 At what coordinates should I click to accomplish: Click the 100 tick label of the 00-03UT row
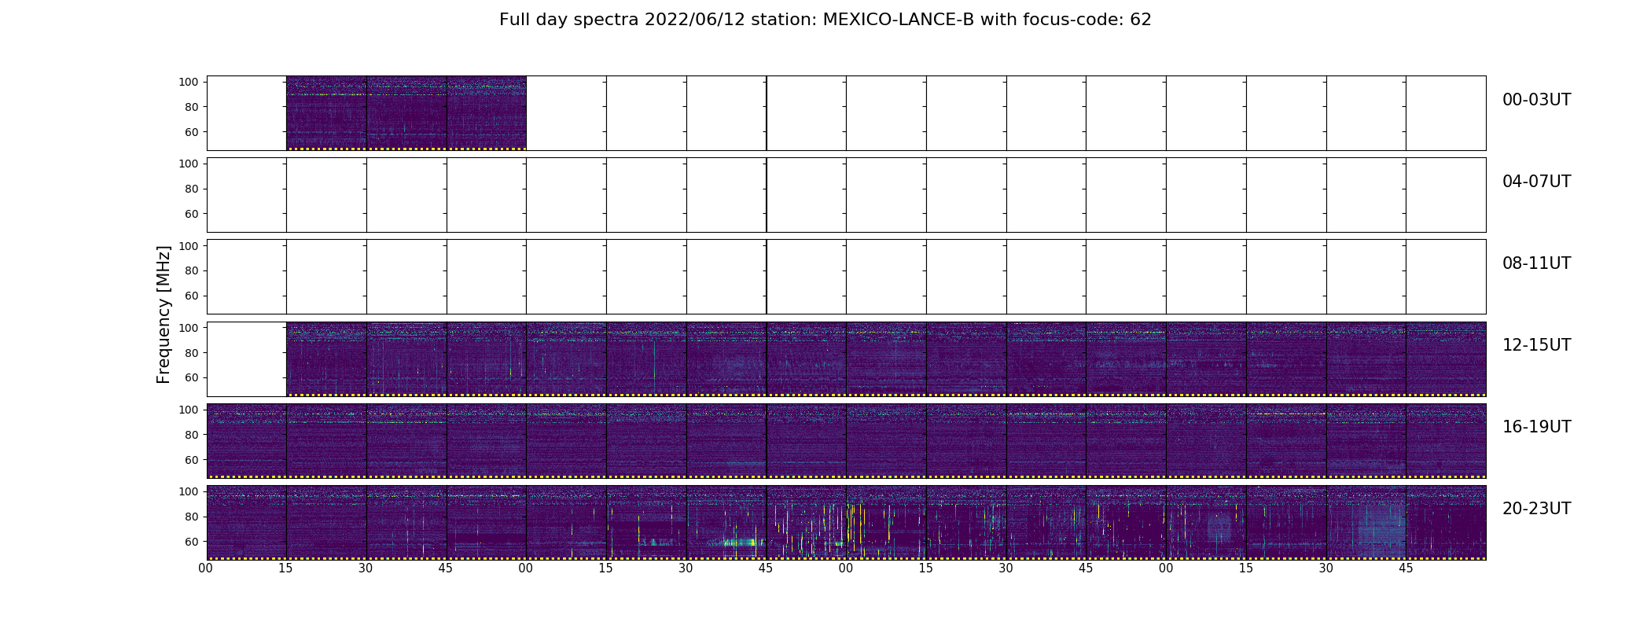tap(189, 82)
